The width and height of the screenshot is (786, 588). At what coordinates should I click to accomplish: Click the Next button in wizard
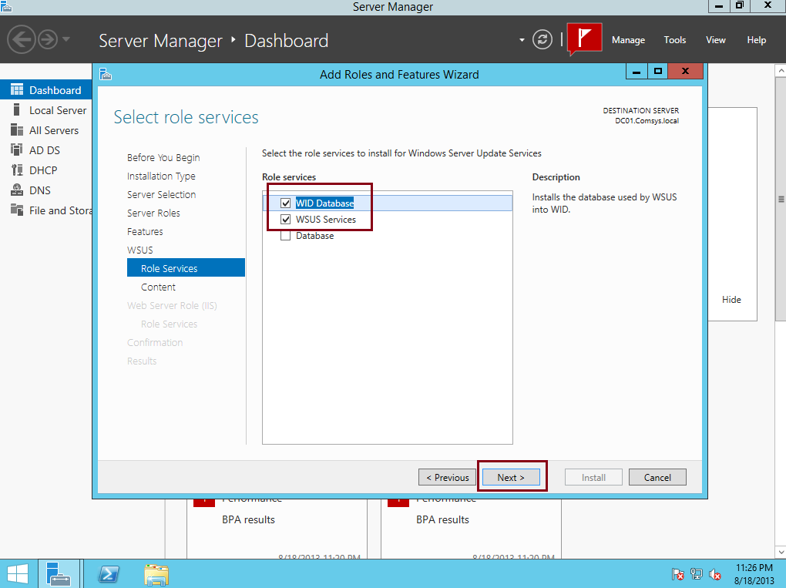point(511,478)
